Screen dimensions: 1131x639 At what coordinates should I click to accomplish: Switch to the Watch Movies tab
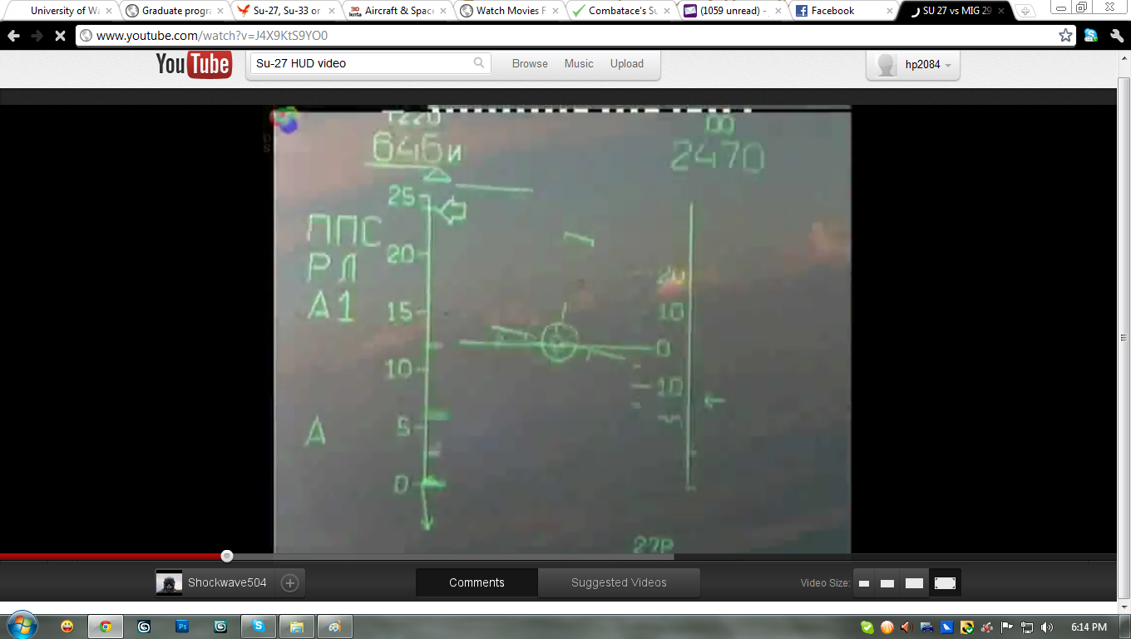click(x=511, y=11)
